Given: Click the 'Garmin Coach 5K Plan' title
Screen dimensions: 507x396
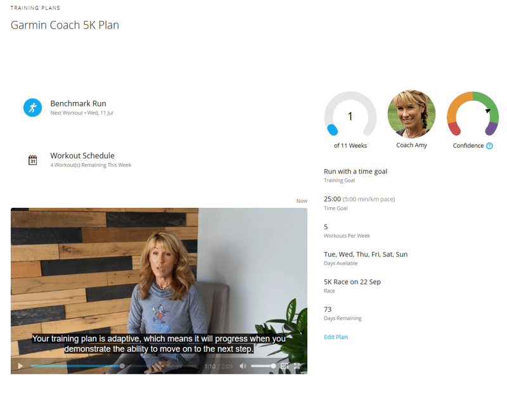Looking at the screenshot, I should (x=65, y=25).
